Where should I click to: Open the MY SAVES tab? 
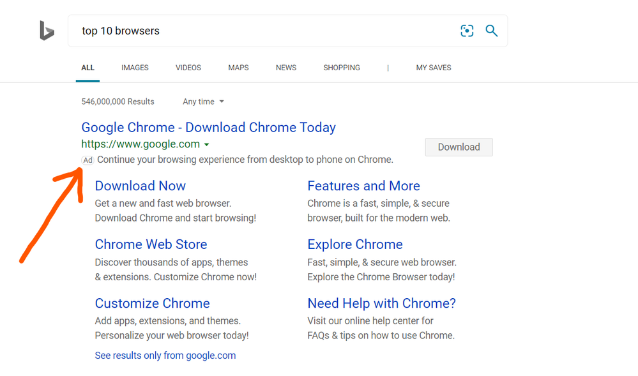coord(434,68)
